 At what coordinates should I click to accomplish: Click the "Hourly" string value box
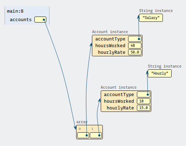point(160,74)
